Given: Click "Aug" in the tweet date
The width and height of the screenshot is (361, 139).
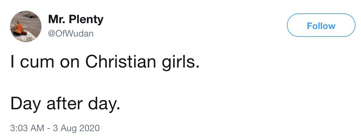Looking at the screenshot, I should (x=67, y=128).
